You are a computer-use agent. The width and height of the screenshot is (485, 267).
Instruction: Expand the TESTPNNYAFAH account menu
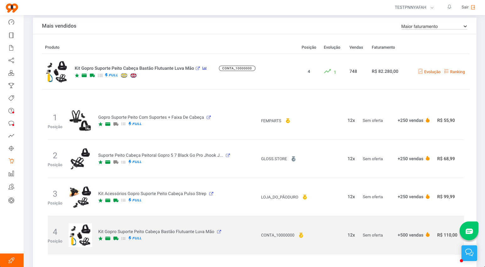pyautogui.click(x=414, y=7)
